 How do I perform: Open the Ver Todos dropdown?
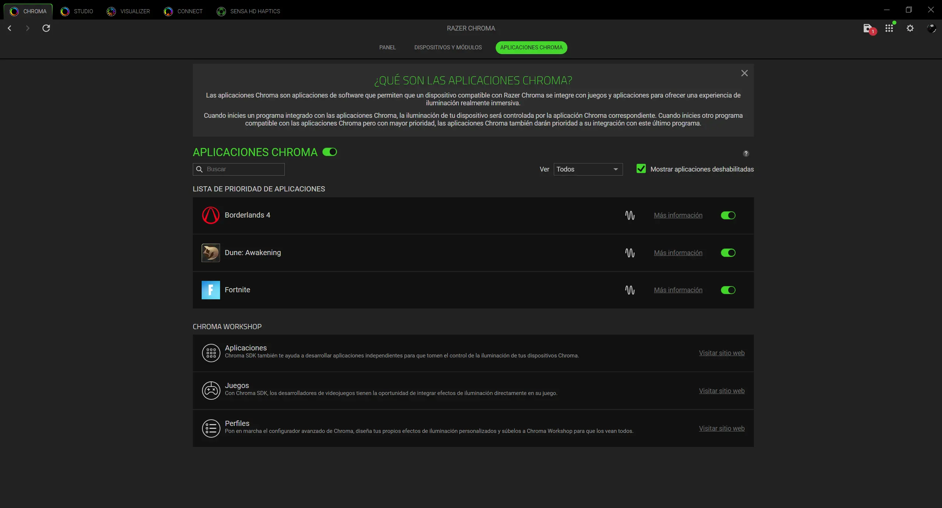point(588,169)
